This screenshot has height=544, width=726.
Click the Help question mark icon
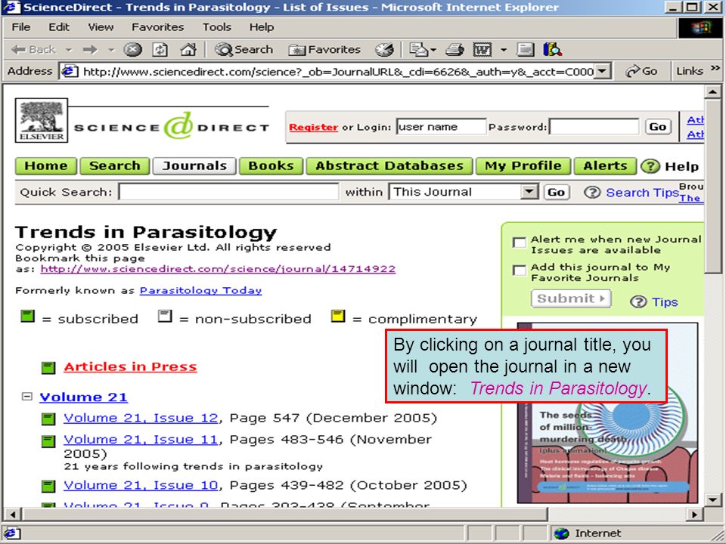[x=650, y=166]
